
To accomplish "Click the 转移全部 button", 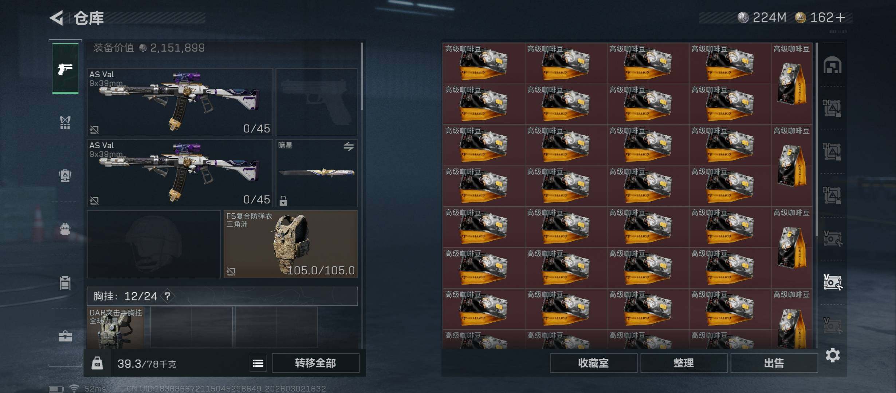I will point(315,363).
